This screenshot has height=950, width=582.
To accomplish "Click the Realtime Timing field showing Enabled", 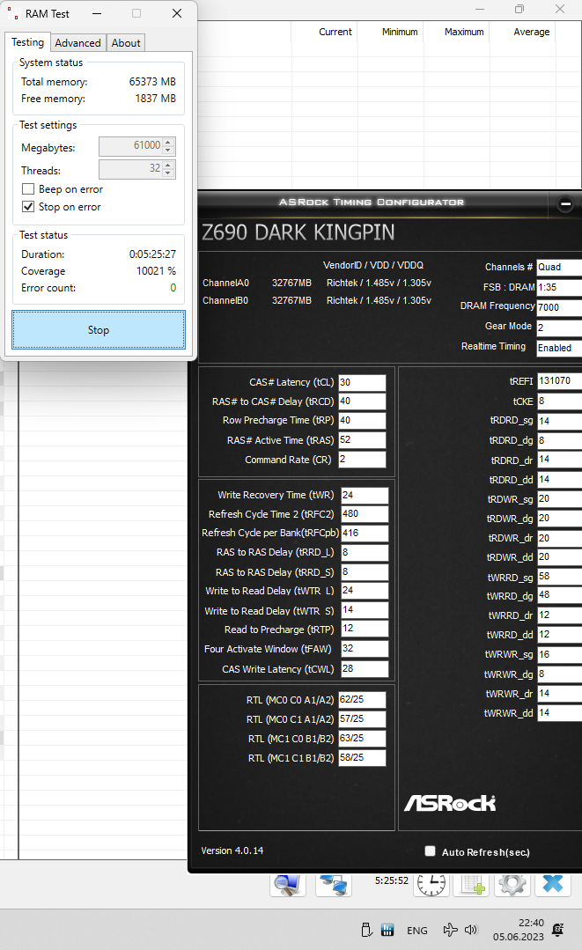I will [559, 348].
